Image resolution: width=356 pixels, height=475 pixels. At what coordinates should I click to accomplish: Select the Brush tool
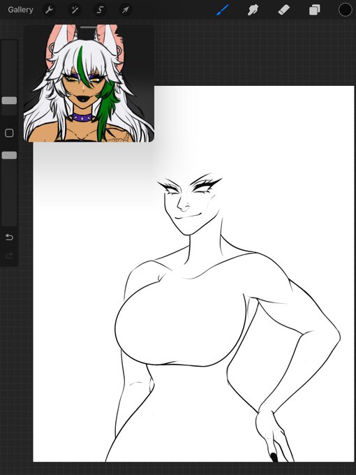(223, 10)
